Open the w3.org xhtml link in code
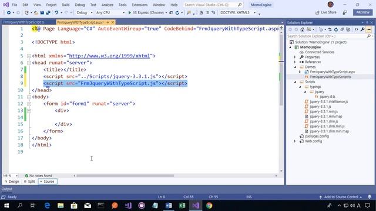This screenshot has width=376, height=211. [x=110, y=56]
